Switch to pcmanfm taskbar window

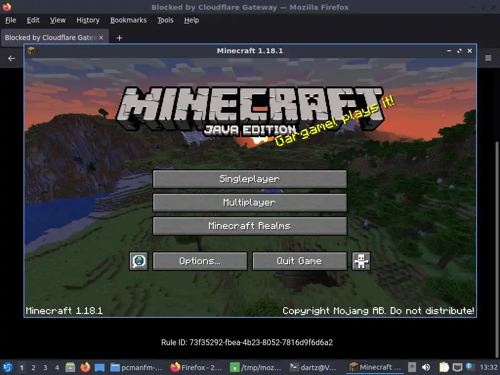137,367
